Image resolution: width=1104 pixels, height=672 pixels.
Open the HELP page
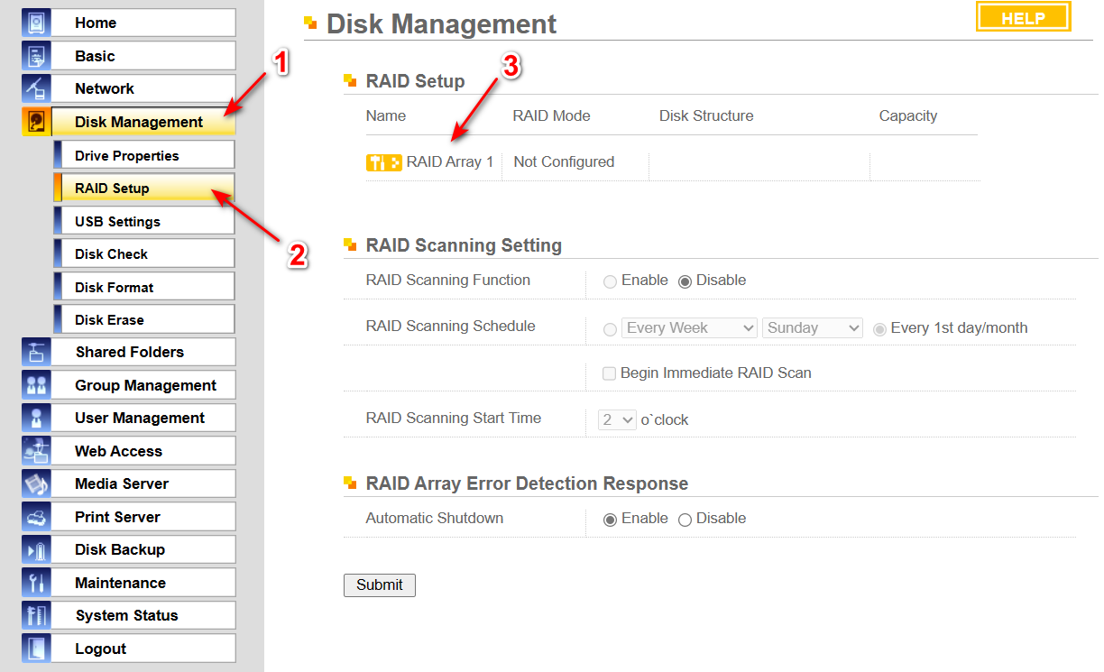click(1022, 16)
